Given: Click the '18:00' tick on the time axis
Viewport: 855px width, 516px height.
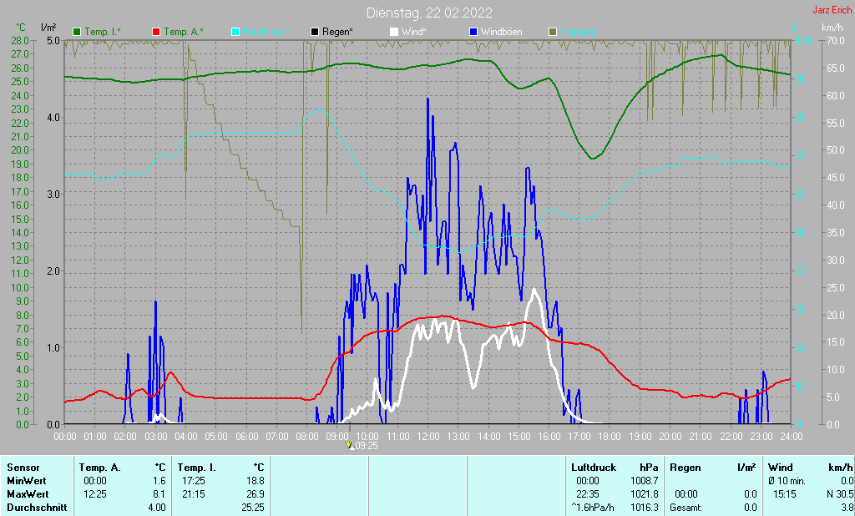Looking at the screenshot, I should coord(610,437).
